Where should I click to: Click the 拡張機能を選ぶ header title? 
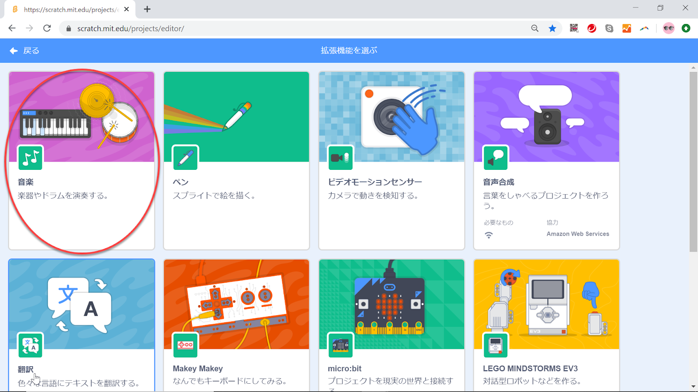pyautogui.click(x=349, y=51)
